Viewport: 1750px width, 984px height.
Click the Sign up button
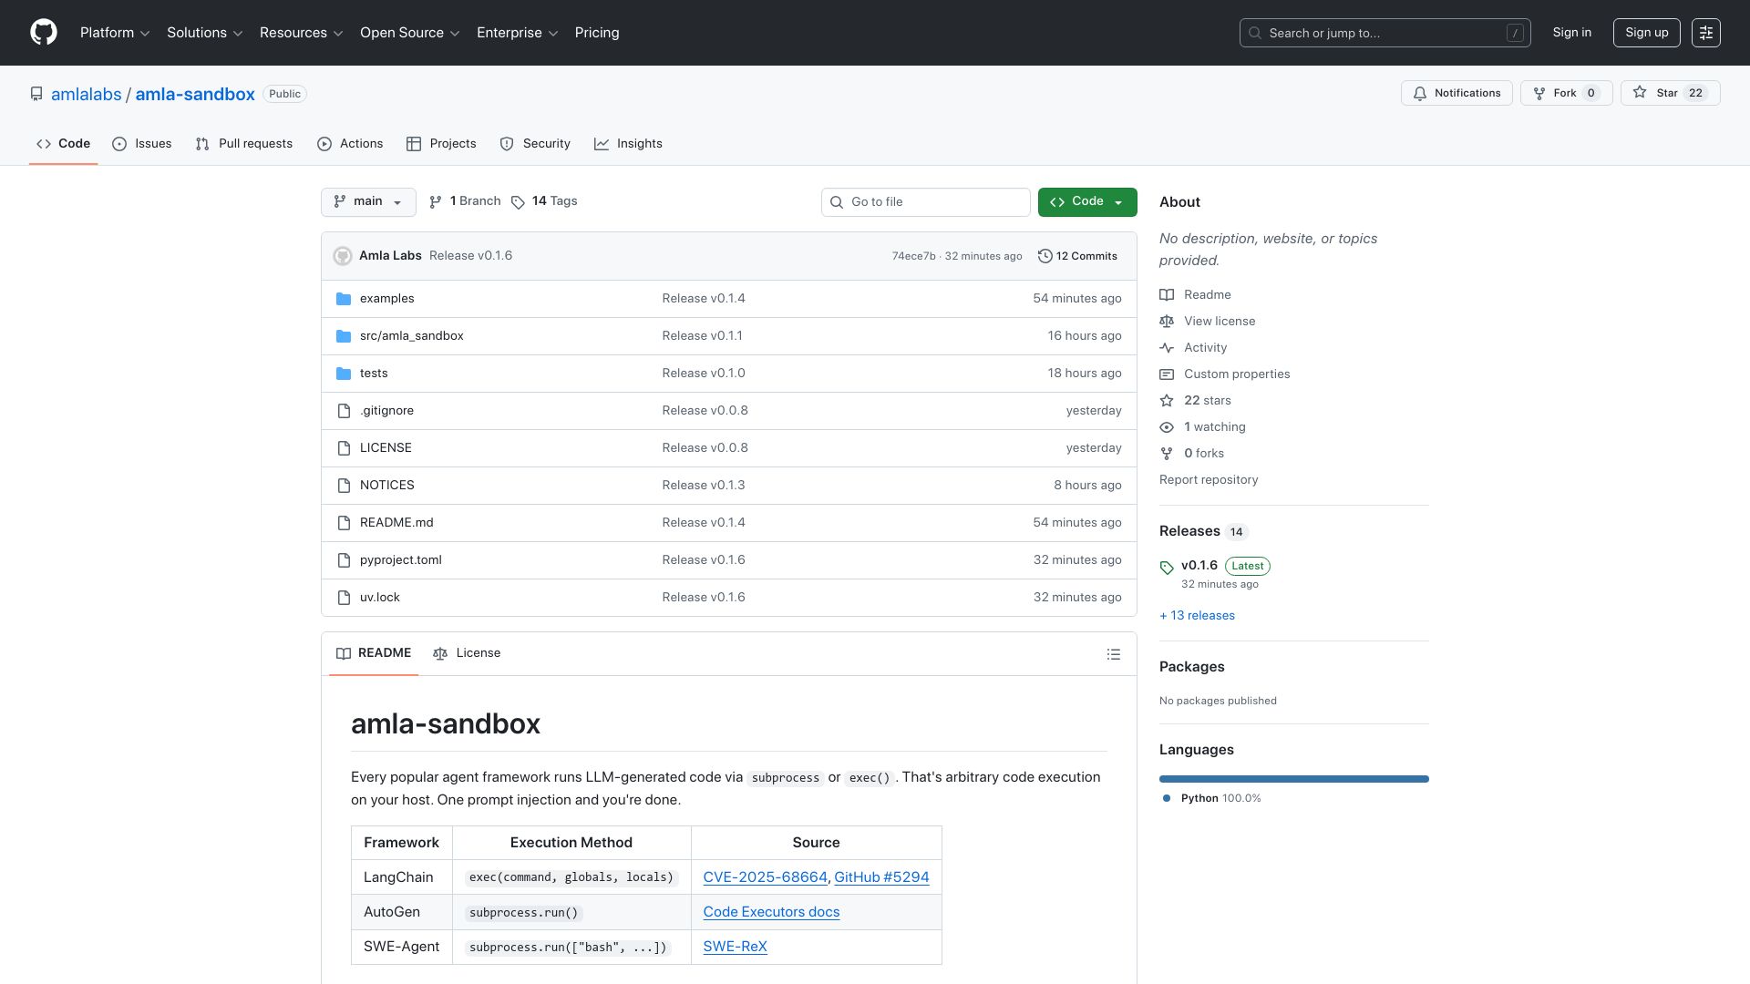click(1646, 33)
